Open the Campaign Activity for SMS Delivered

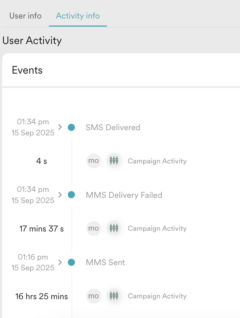[x=157, y=161]
